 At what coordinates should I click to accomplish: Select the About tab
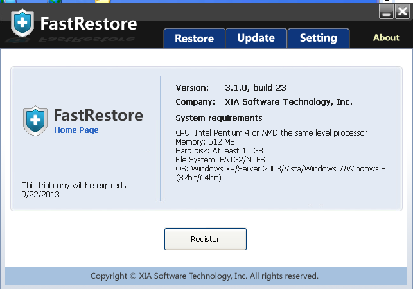click(x=386, y=38)
